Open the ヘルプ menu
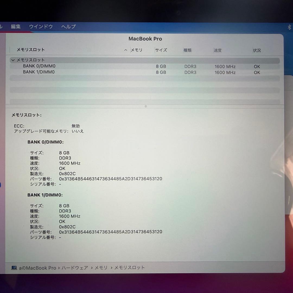 coord(68,27)
